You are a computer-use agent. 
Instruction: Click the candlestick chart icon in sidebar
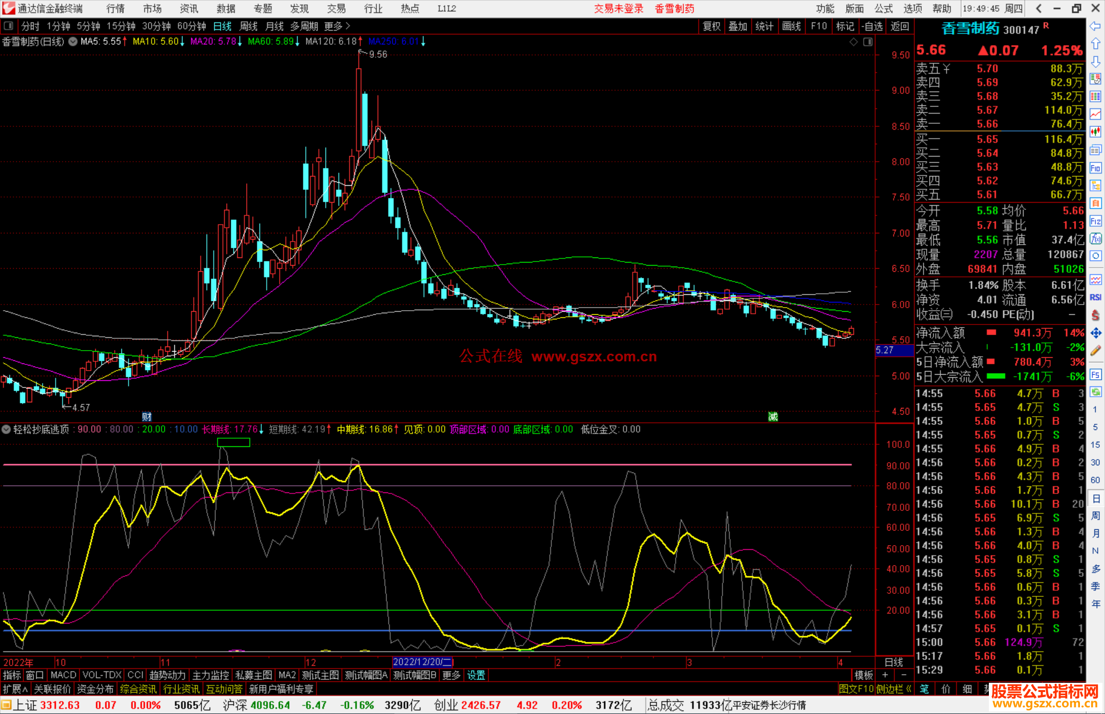coord(1095,132)
